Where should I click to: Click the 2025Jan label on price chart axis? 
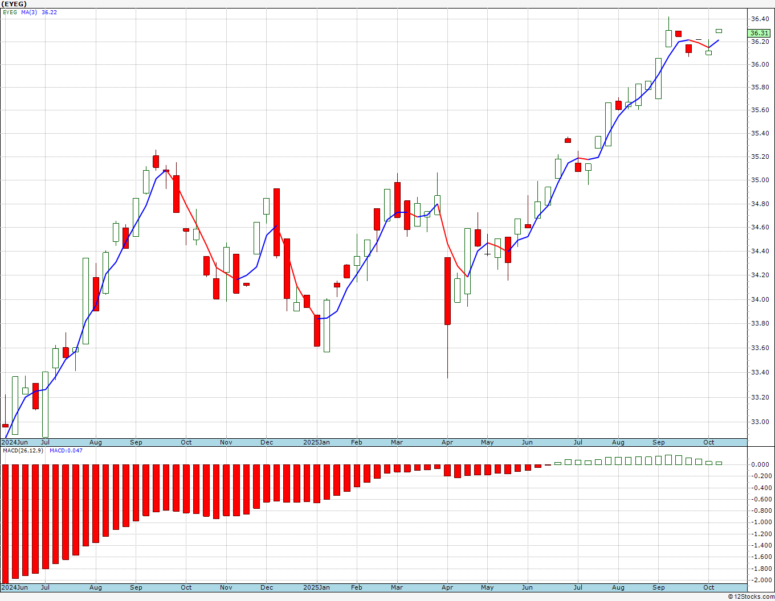tap(316, 442)
